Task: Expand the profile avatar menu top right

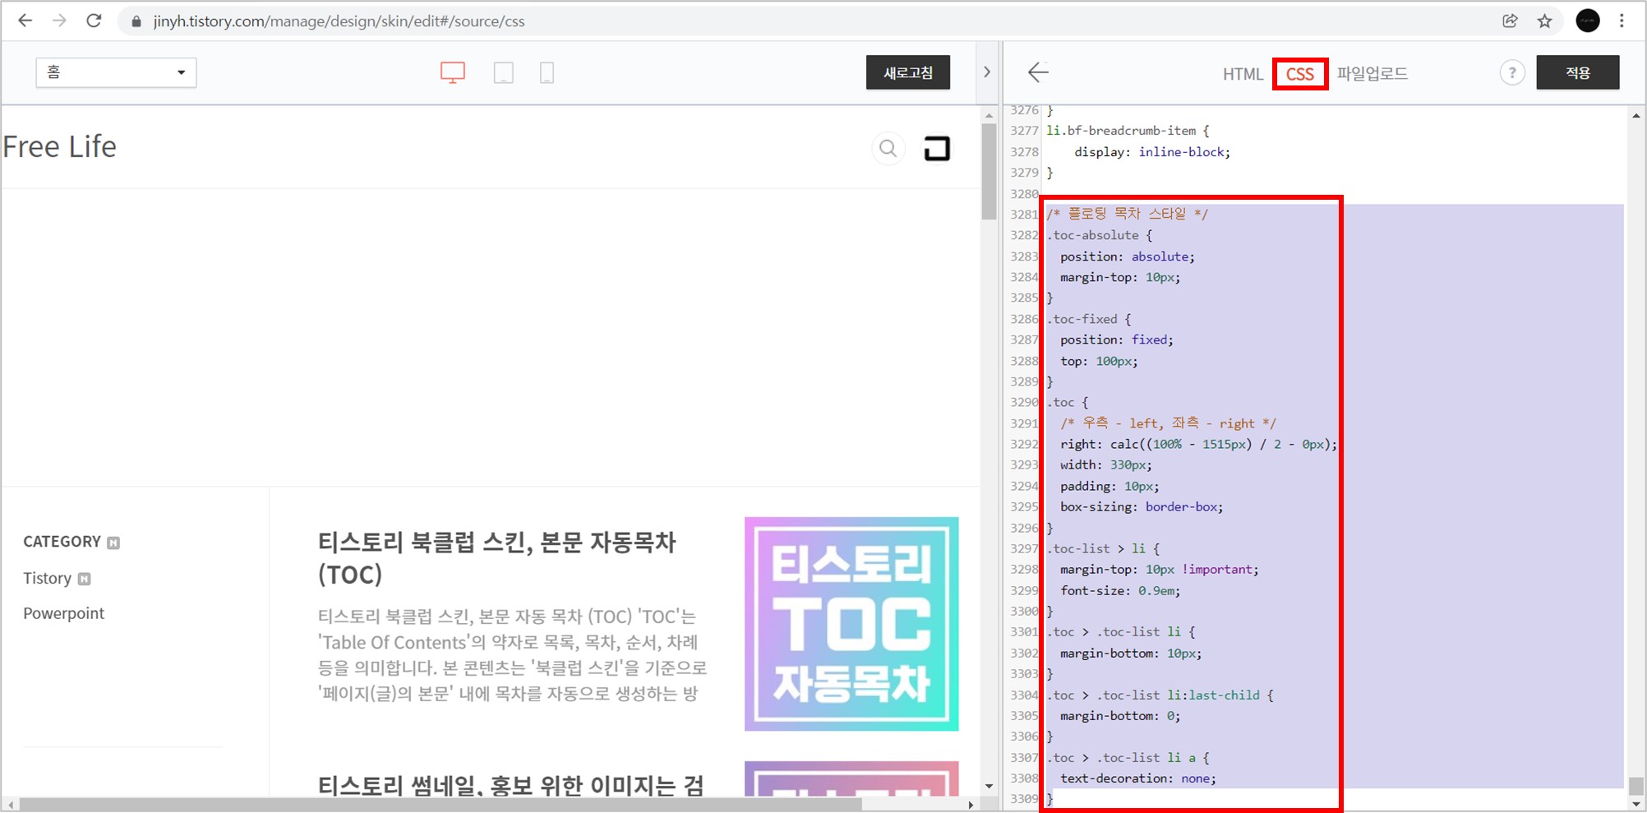Action: coord(1587,21)
